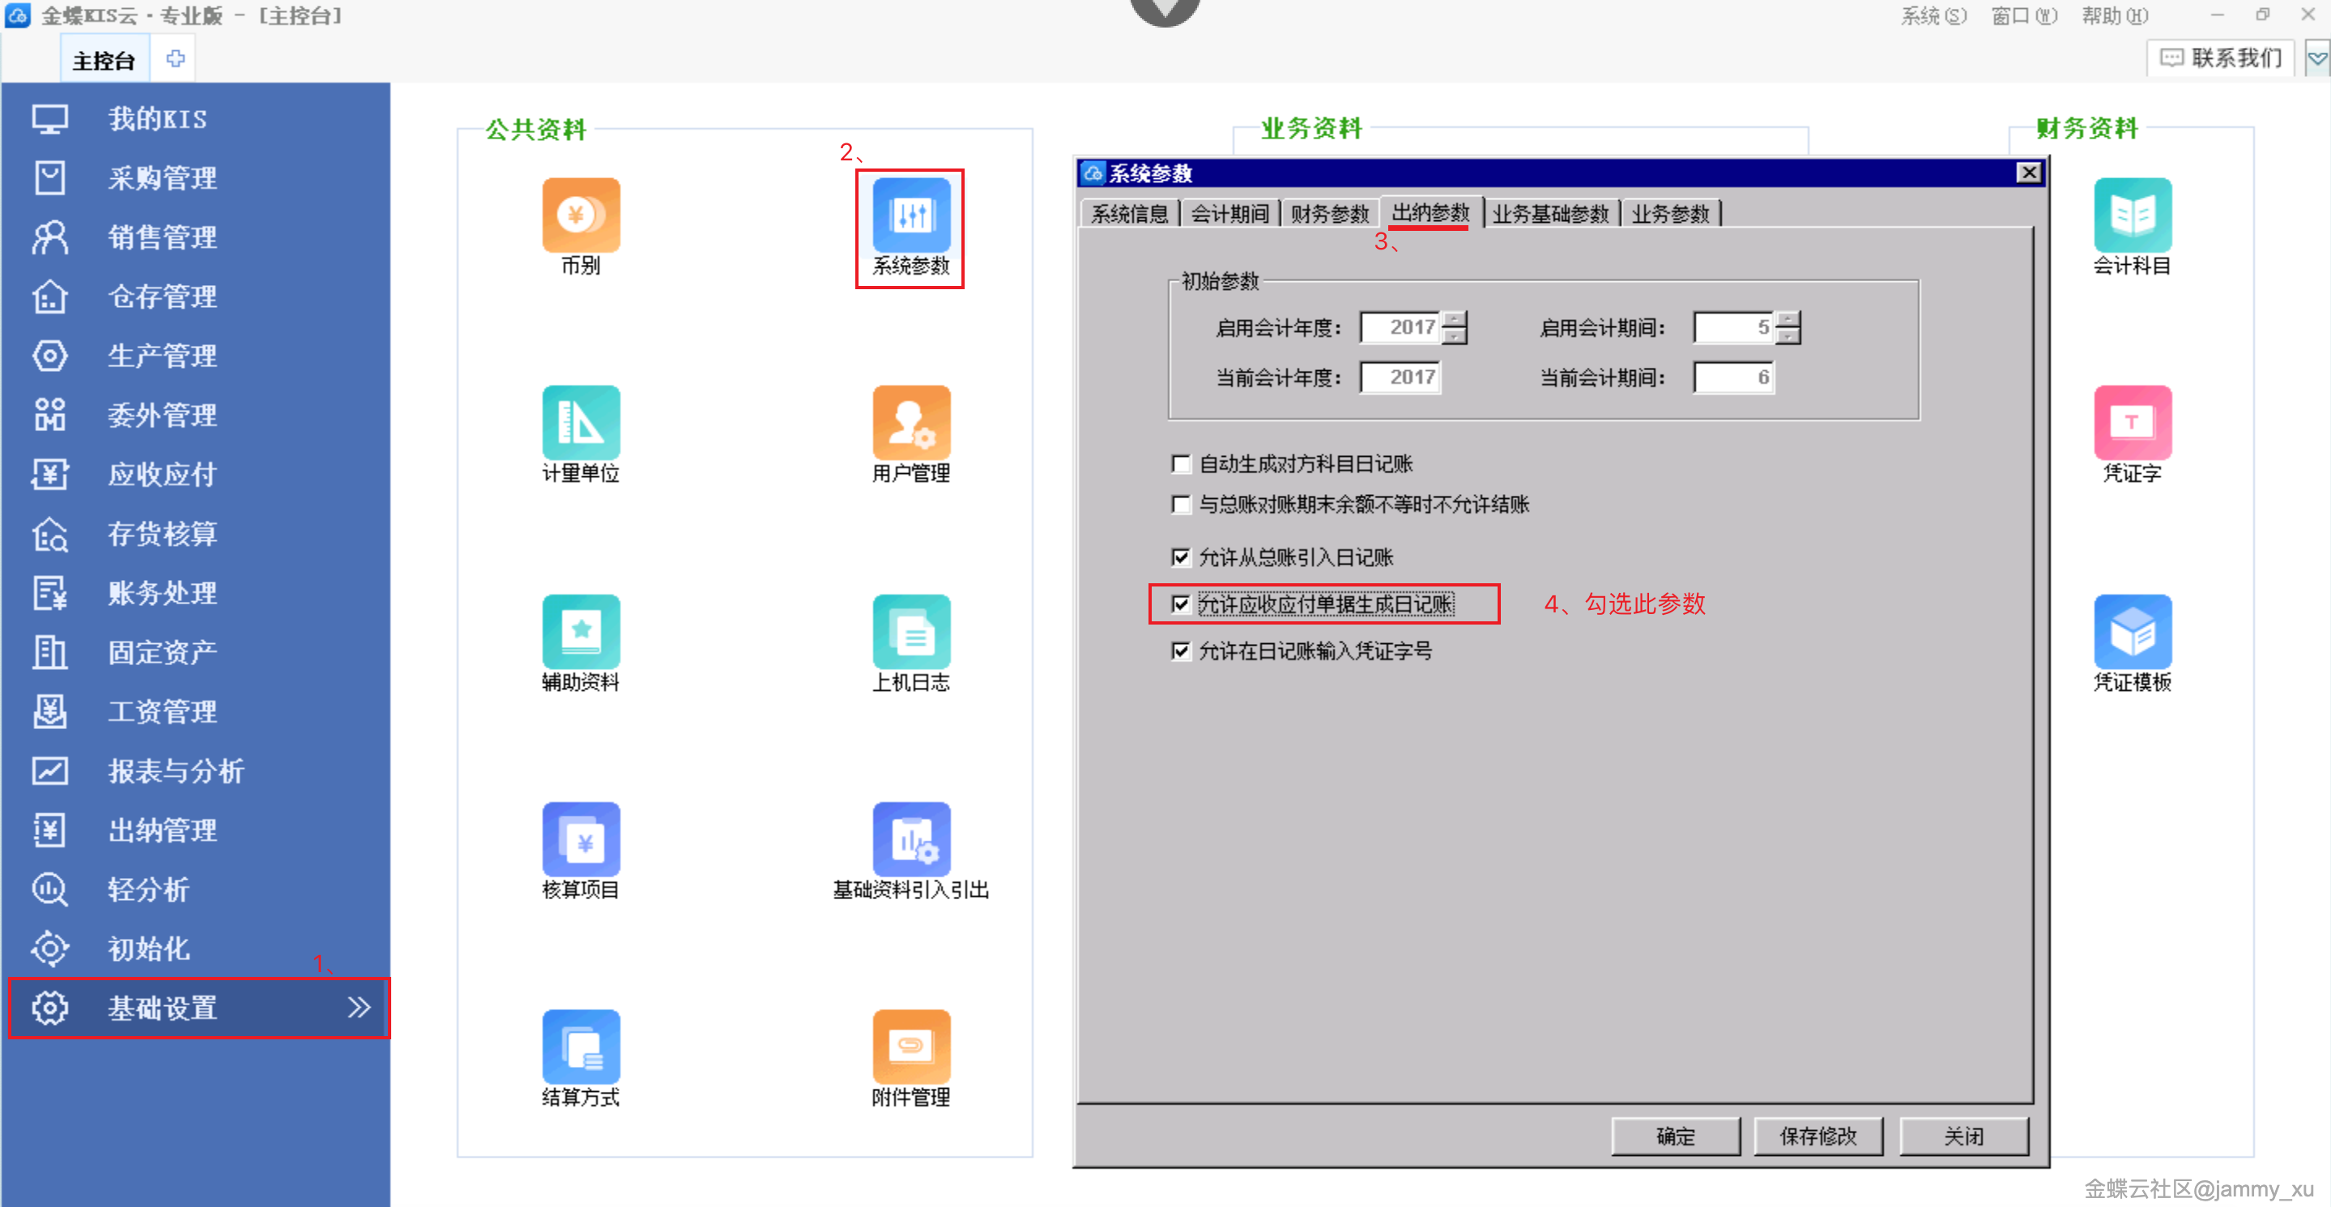
Task: Open the 结算方式 settlement method icon
Action: coord(580,1047)
